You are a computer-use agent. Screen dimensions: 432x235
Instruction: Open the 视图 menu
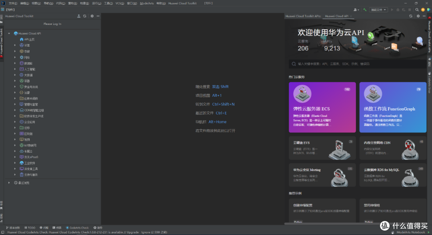pyautogui.click(x=36, y=3)
